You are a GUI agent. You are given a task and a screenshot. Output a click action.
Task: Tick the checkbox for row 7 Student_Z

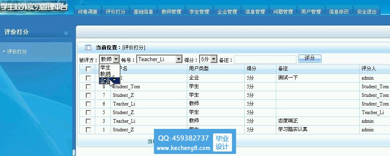88,95
